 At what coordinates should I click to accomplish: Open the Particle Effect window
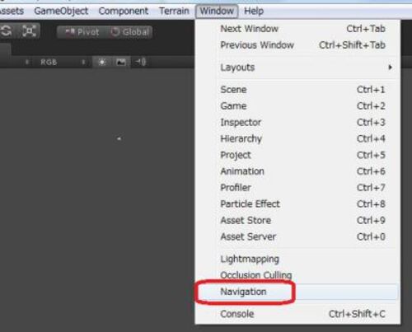click(x=297, y=204)
